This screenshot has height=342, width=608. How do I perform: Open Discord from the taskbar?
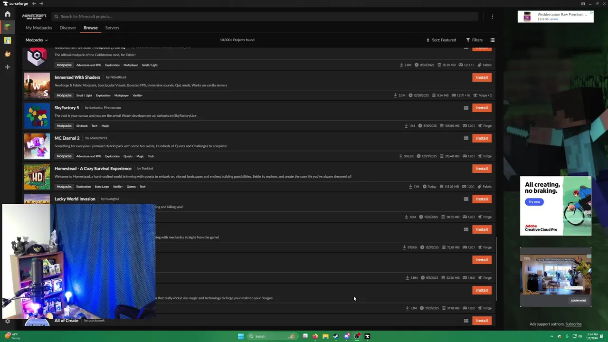click(x=347, y=336)
